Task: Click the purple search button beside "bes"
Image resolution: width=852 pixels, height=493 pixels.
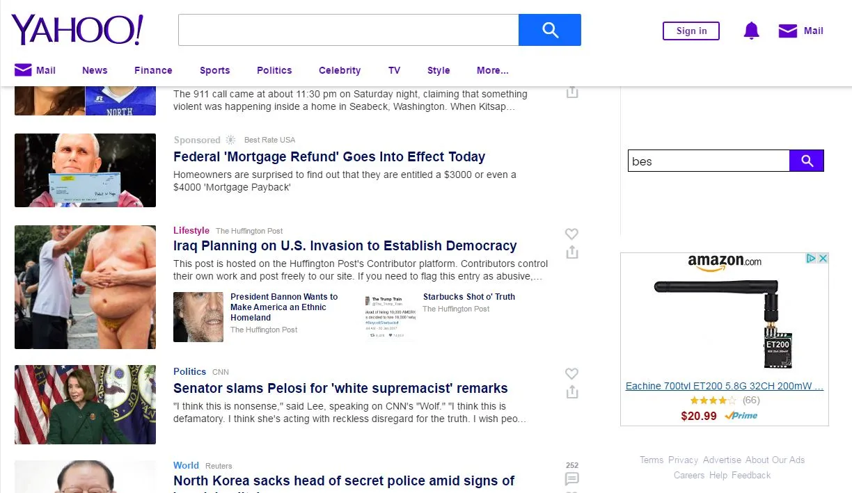Action: 806,161
